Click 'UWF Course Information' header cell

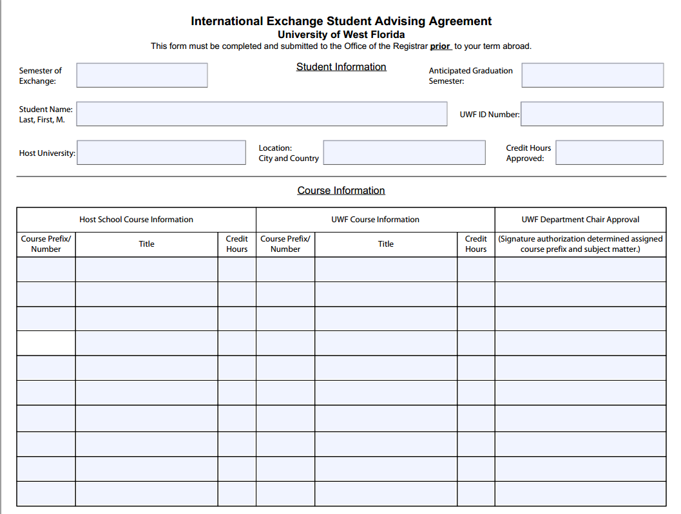[x=375, y=220]
